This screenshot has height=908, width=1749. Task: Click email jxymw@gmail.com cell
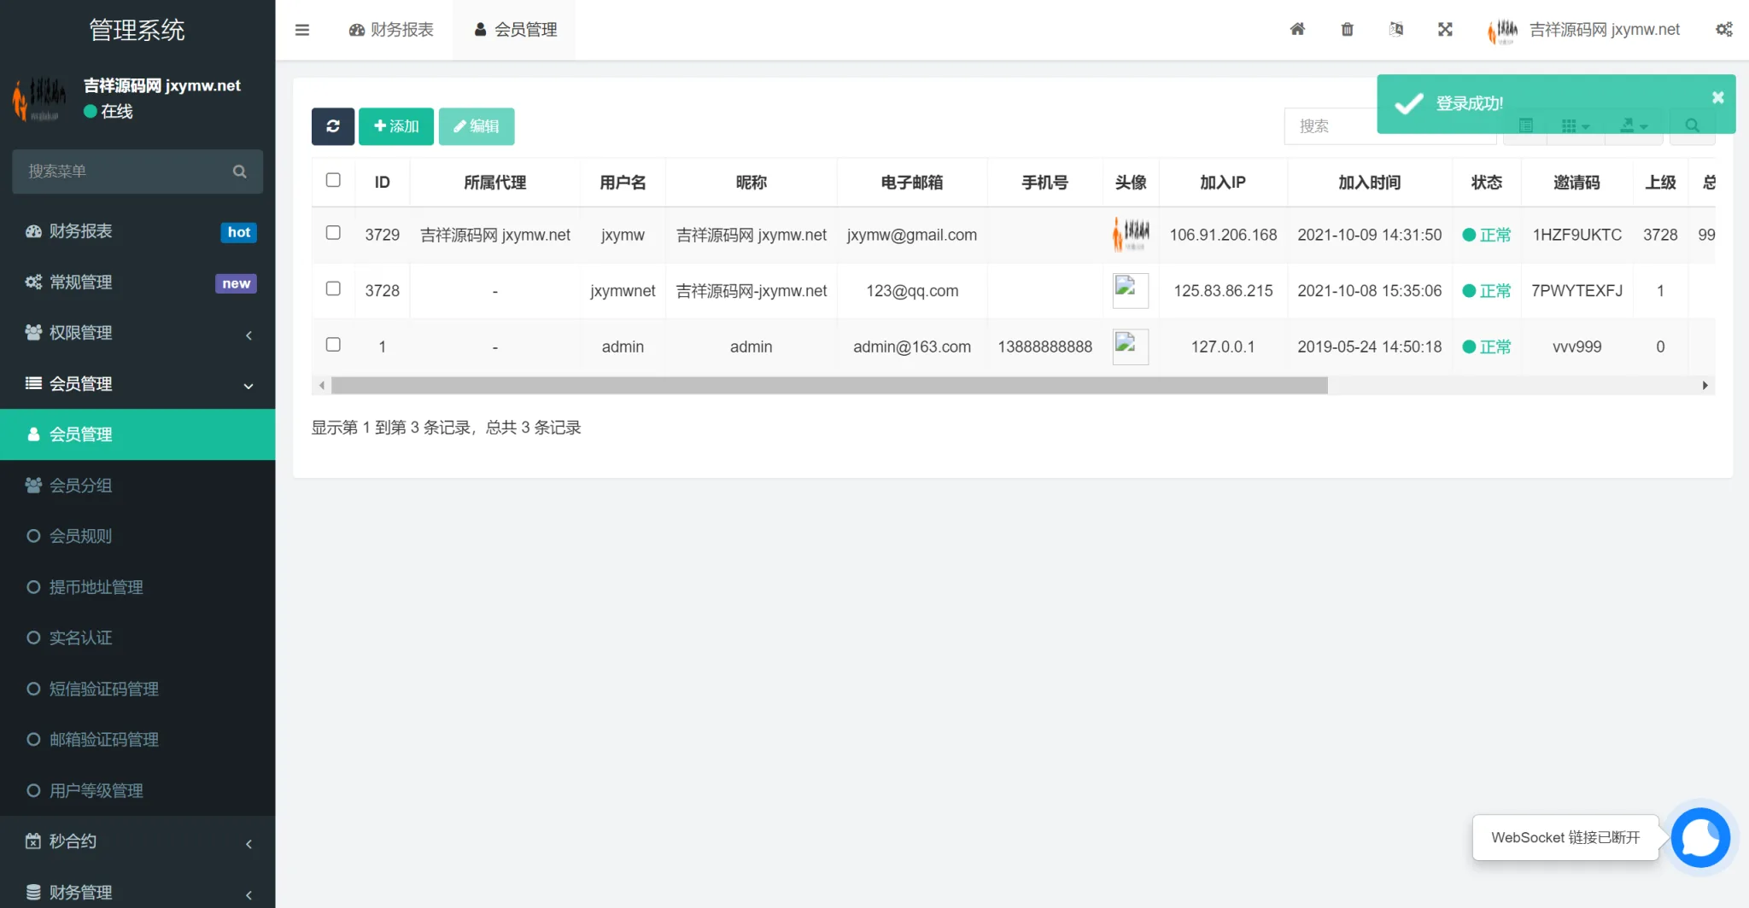coord(911,235)
